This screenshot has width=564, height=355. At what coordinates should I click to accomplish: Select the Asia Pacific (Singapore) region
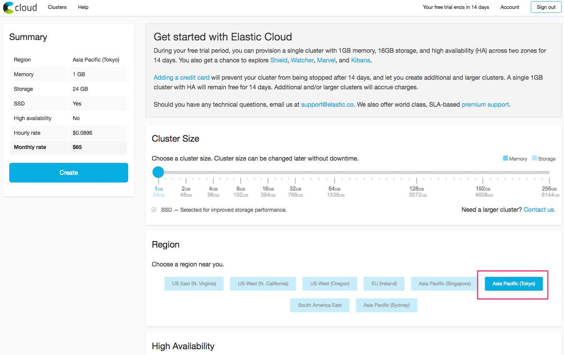point(445,284)
